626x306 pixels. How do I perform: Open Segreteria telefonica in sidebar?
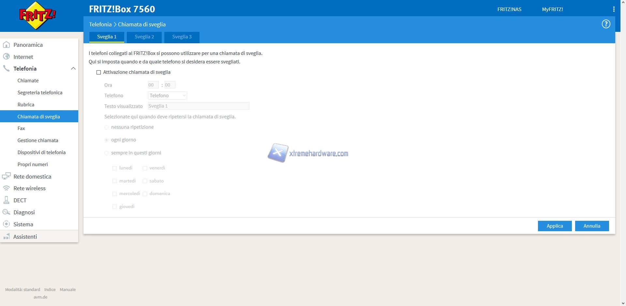pos(40,93)
